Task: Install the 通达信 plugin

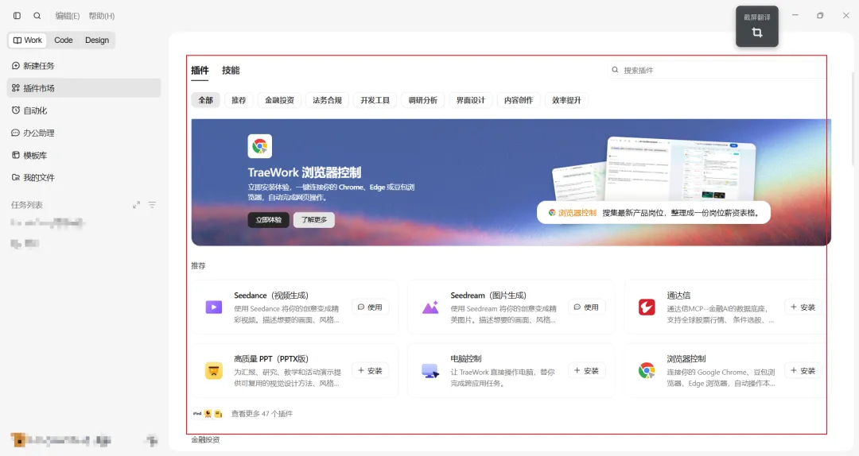Action: 803,307
